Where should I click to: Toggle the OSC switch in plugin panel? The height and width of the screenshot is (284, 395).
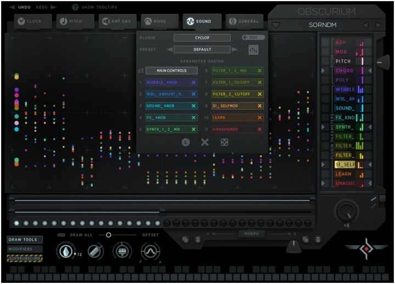(253, 37)
